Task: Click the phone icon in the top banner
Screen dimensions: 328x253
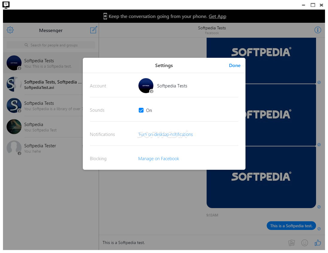Action: tap(105, 16)
